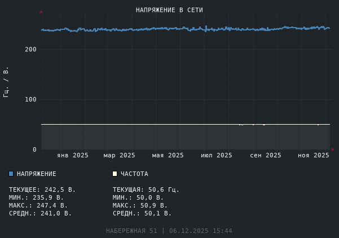This screenshot has width=339, height=238.
Task: Click the chart title НАПРЯЖЕНИЕ В СЕТИ
Action: (x=169, y=10)
